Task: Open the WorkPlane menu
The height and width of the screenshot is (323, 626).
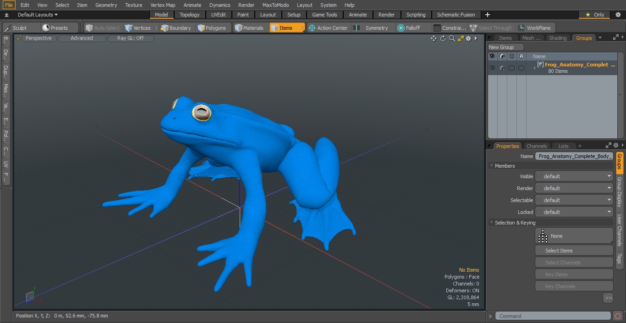Action: 535,28
